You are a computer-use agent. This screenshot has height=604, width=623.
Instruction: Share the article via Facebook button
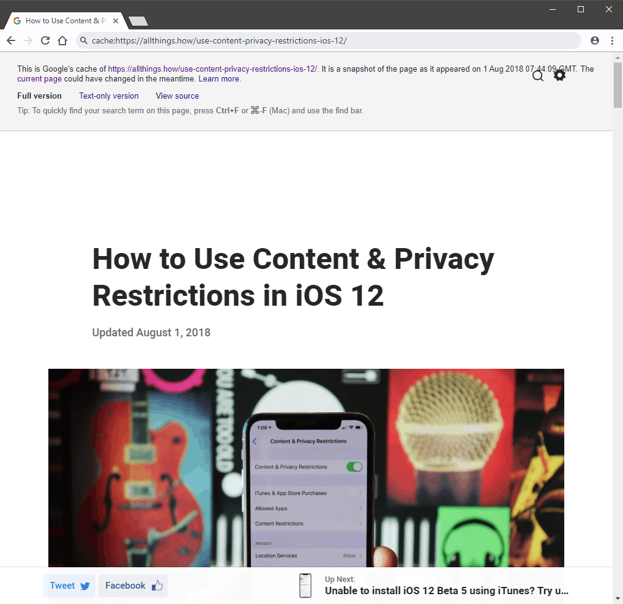[x=133, y=586]
